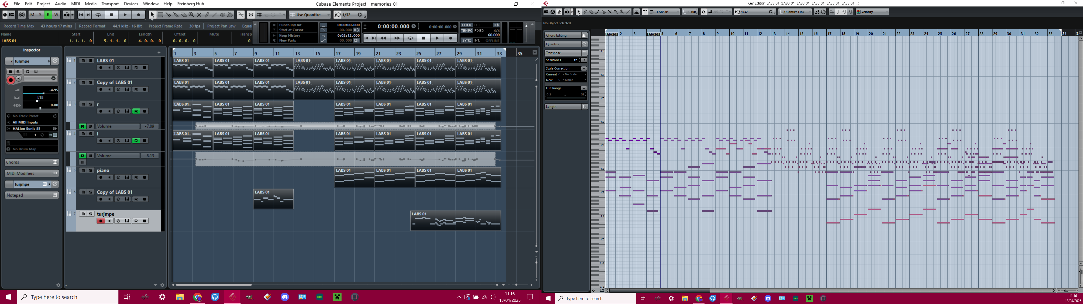Viewport: 1083px width, 304px height.
Task: Toggle global Write automation W button in project toolbar
Action: [56, 15]
